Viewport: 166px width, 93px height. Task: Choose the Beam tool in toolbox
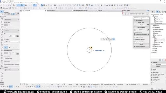[x=2, y=24]
